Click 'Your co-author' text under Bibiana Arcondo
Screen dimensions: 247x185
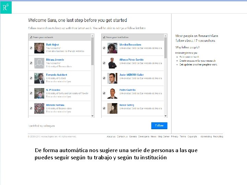tap(54, 63)
